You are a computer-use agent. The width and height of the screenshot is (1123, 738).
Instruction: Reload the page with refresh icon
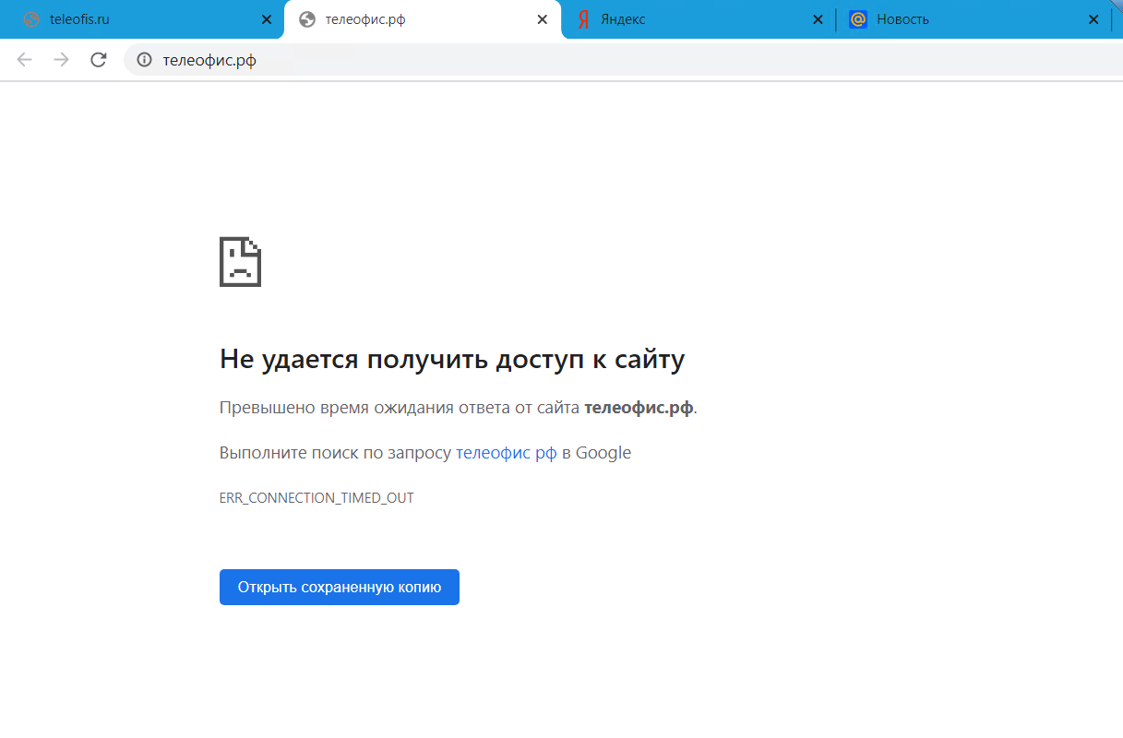click(x=99, y=60)
